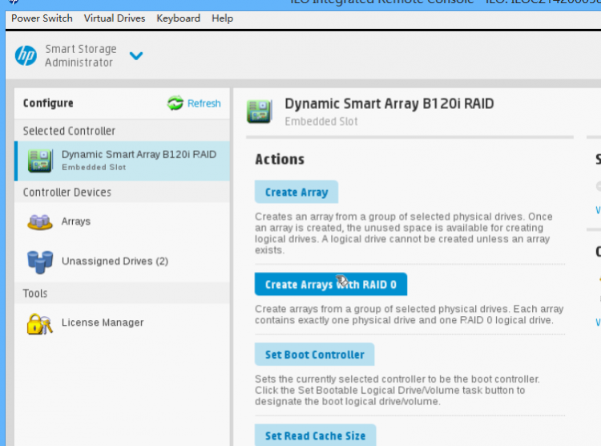Click the Tools section header

pos(35,294)
